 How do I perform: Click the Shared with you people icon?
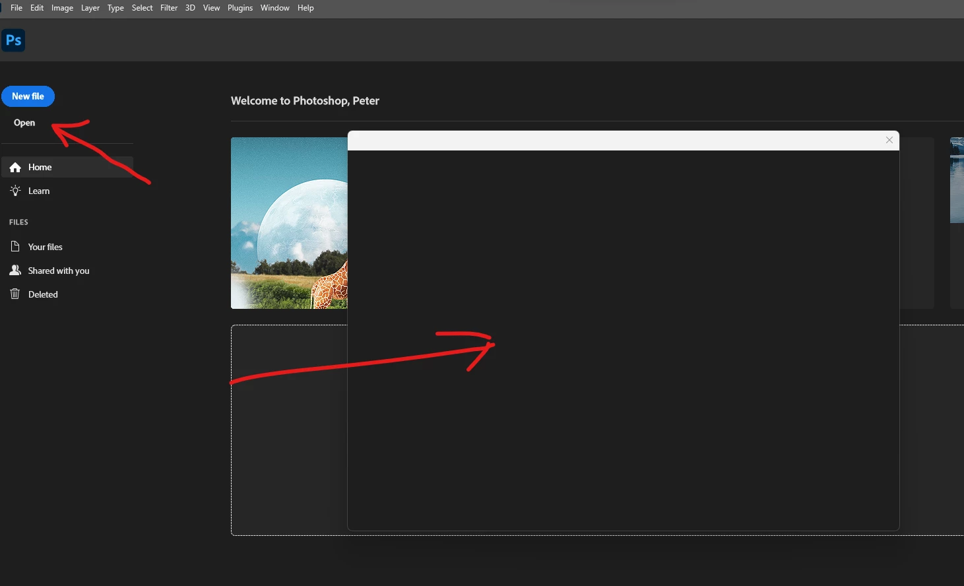(15, 271)
